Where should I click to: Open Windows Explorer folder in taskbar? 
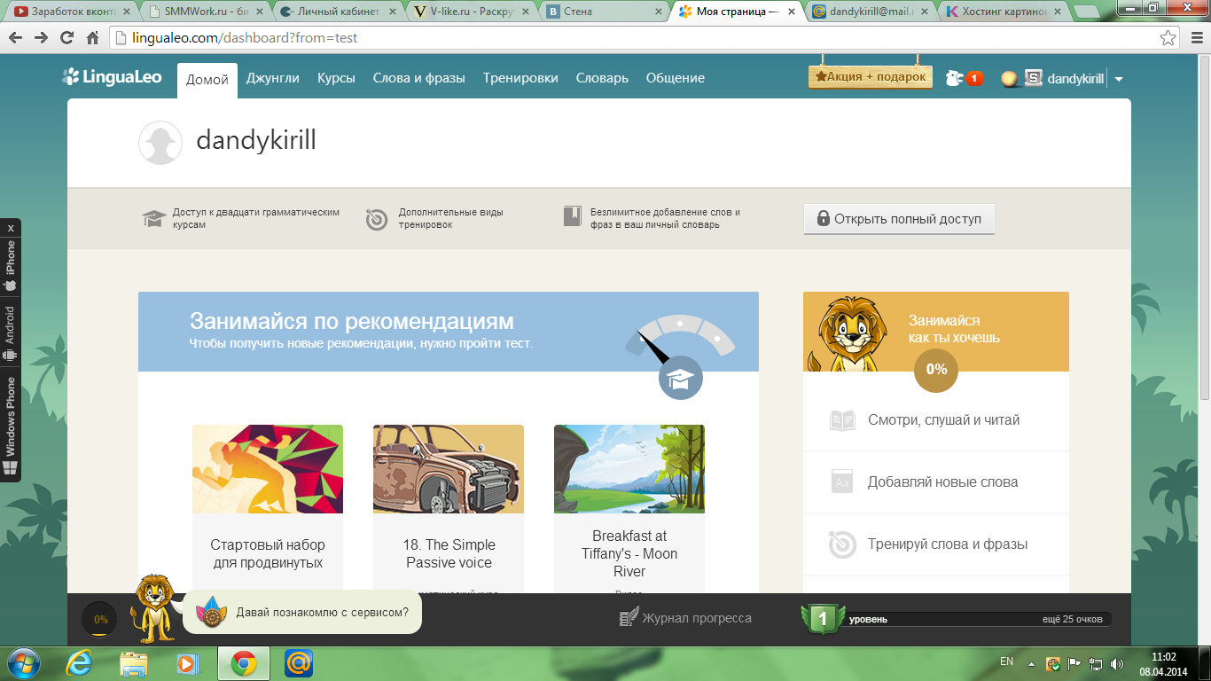point(134,662)
